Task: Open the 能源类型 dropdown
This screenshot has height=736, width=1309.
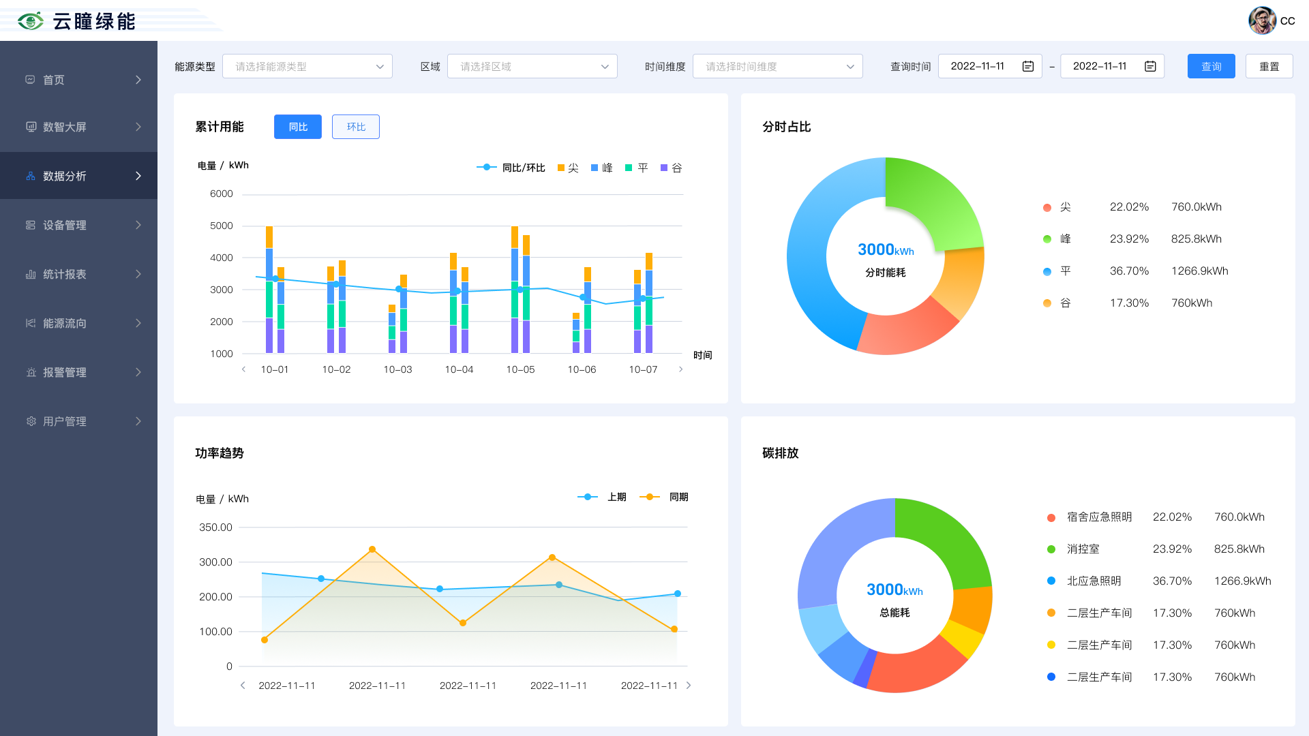Action: (307, 66)
